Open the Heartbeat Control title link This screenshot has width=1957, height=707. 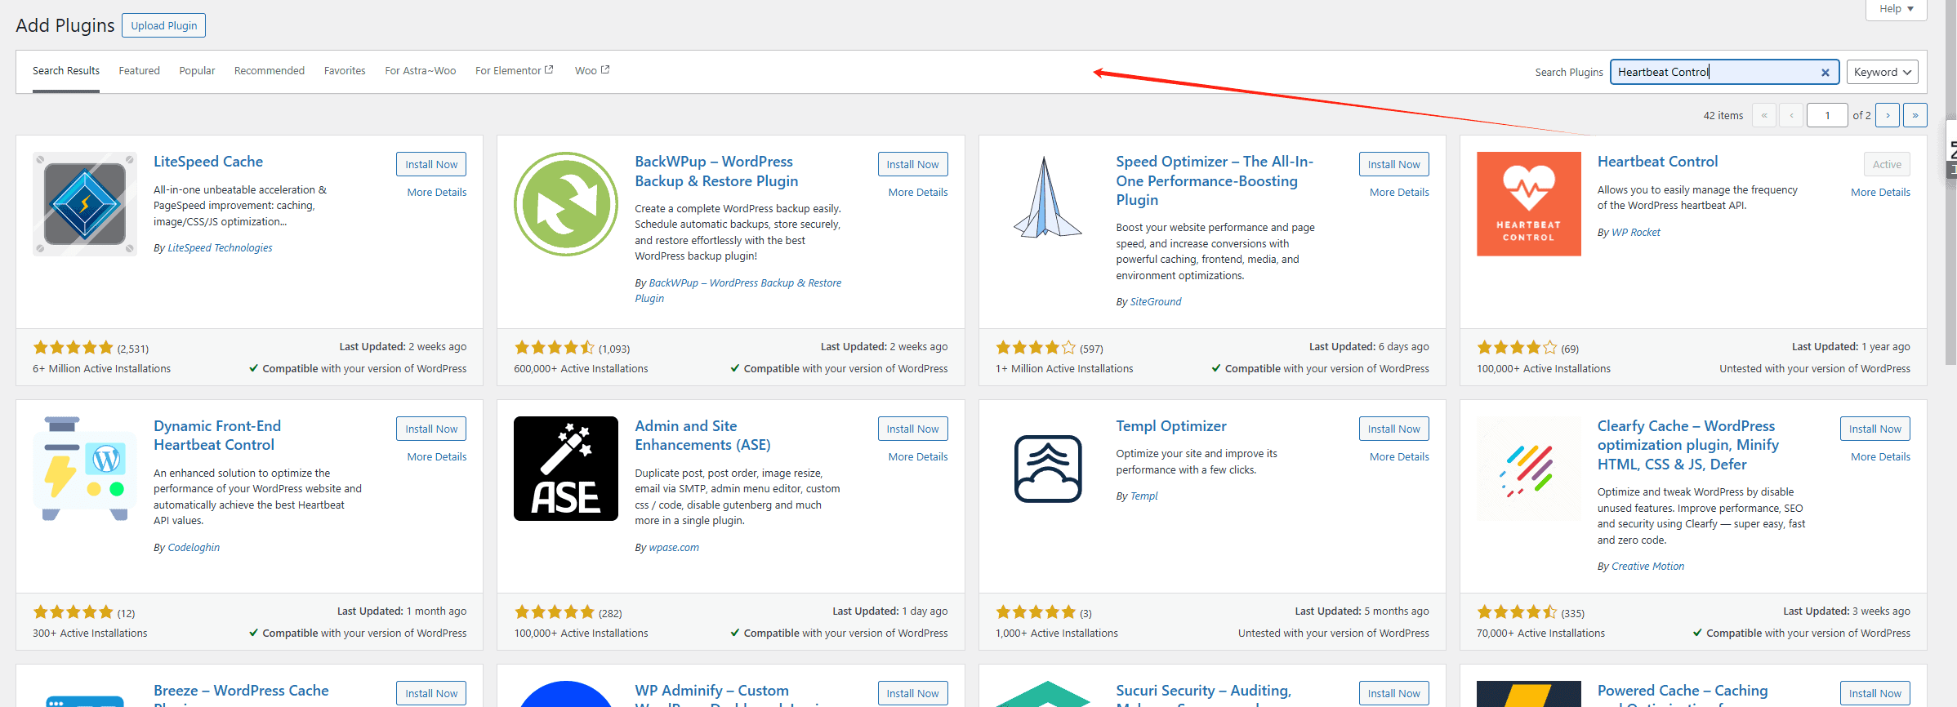(x=1657, y=162)
